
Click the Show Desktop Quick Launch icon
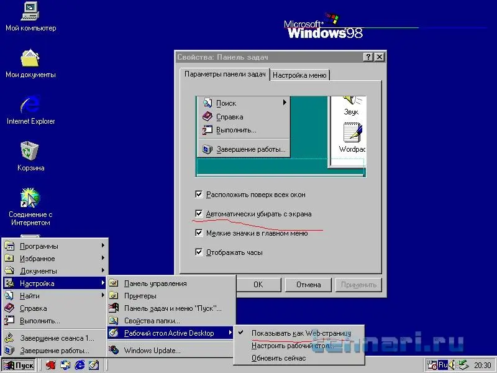click(94, 365)
